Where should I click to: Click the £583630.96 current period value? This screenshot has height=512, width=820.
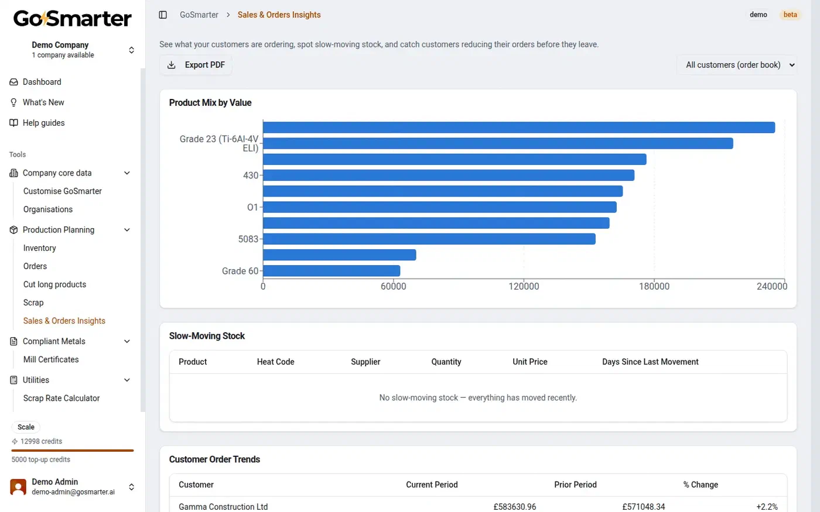point(515,507)
